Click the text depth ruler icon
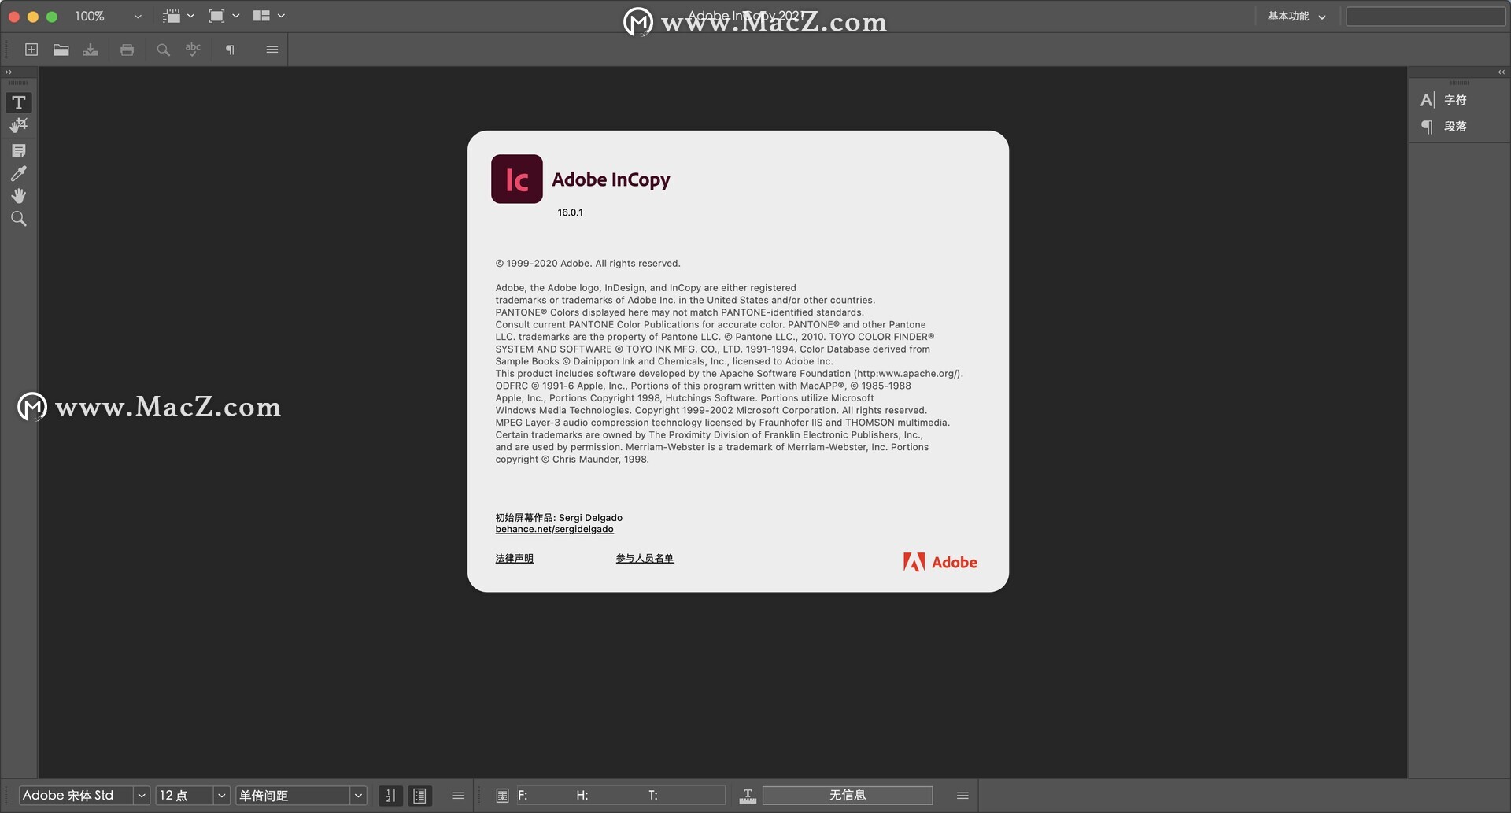 click(748, 796)
